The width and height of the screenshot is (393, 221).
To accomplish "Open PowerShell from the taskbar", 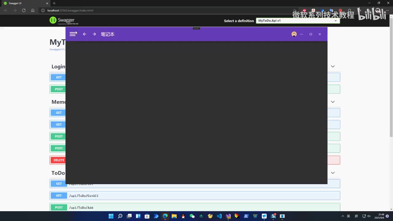I will (246, 216).
